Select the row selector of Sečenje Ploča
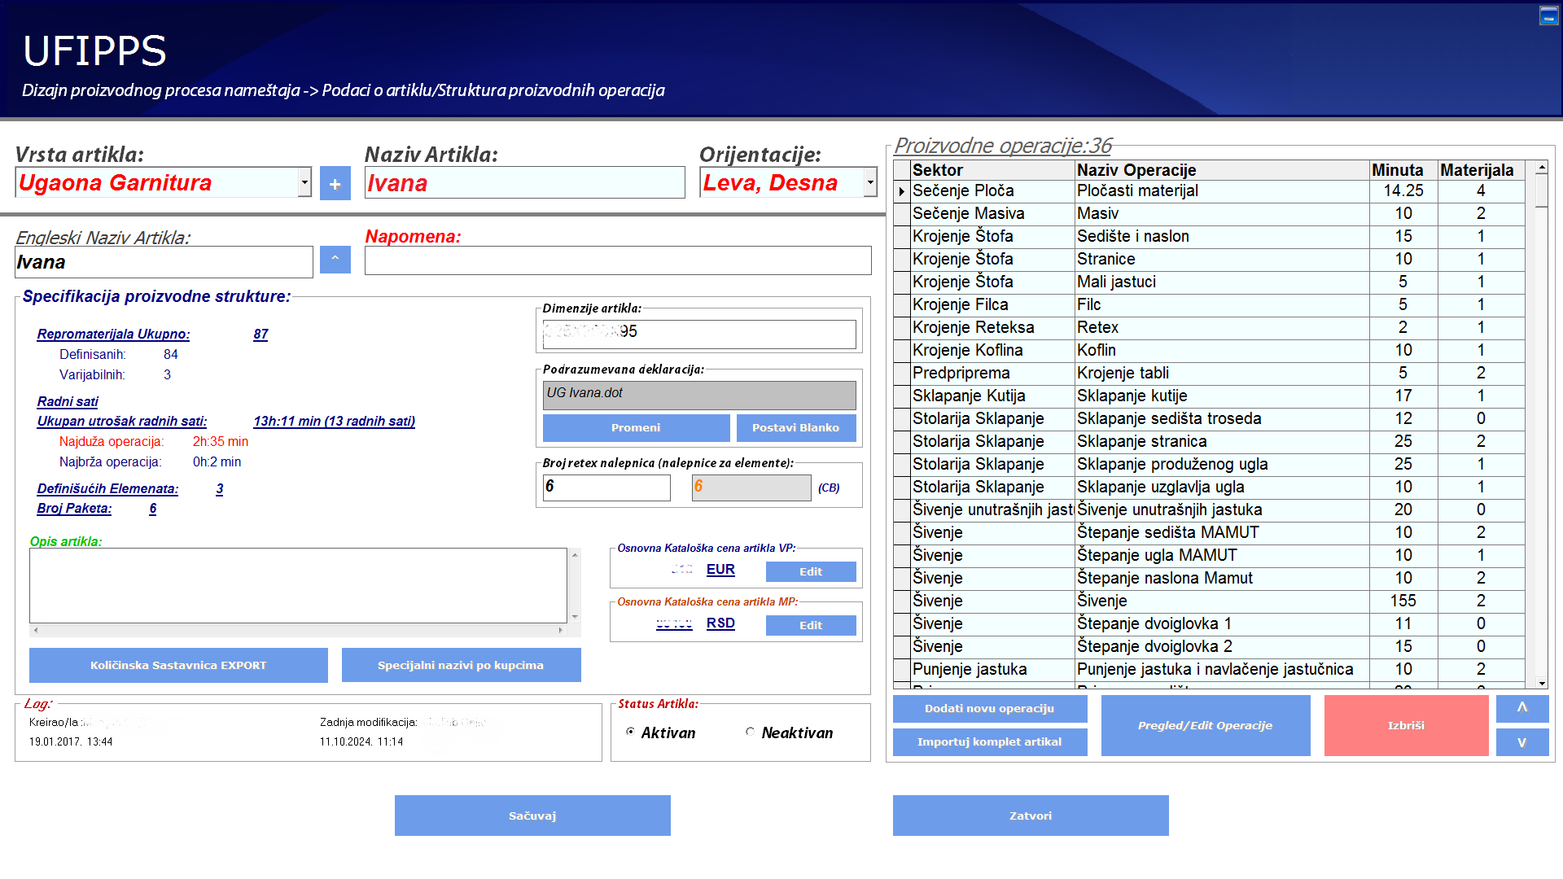Screen dimensions: 1563x879 point(902,191)
